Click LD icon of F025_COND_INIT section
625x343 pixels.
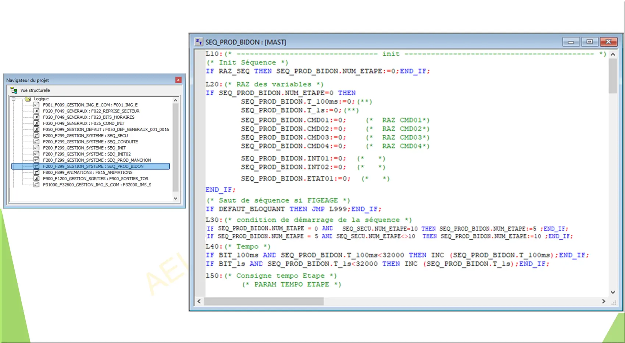pos(36,123)
